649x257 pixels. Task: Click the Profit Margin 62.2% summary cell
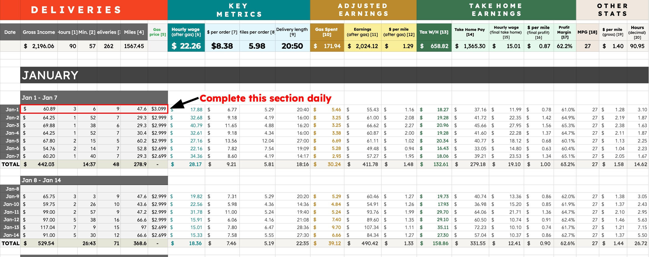point(564,46)
